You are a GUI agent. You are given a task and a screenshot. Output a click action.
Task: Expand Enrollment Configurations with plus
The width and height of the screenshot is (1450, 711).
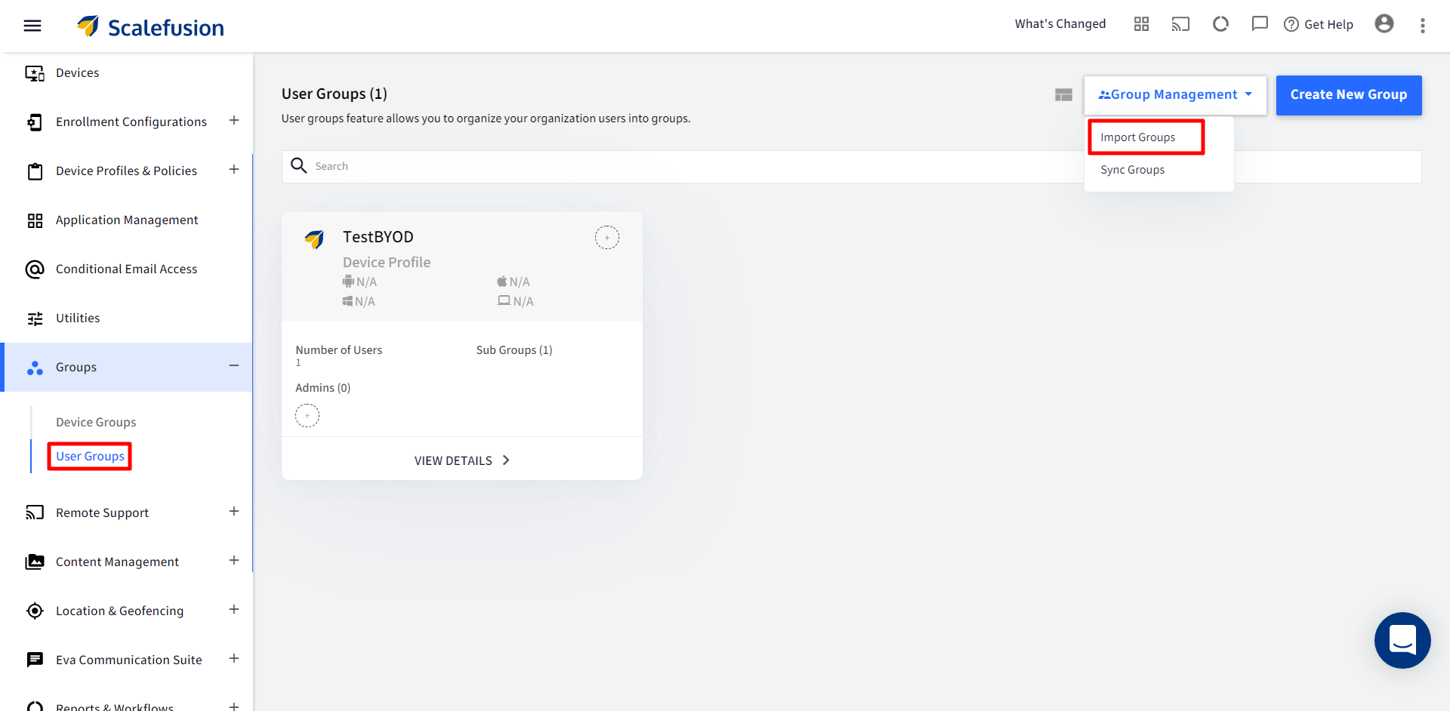click(x=234, y=121)
